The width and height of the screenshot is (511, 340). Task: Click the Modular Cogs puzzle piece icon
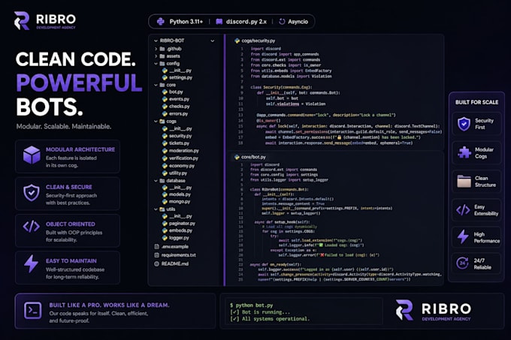click(464, 152)
